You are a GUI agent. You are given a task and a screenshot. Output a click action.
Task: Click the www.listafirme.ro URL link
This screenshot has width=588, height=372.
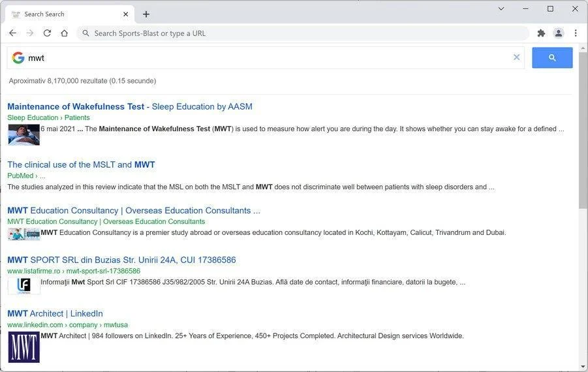74,271
